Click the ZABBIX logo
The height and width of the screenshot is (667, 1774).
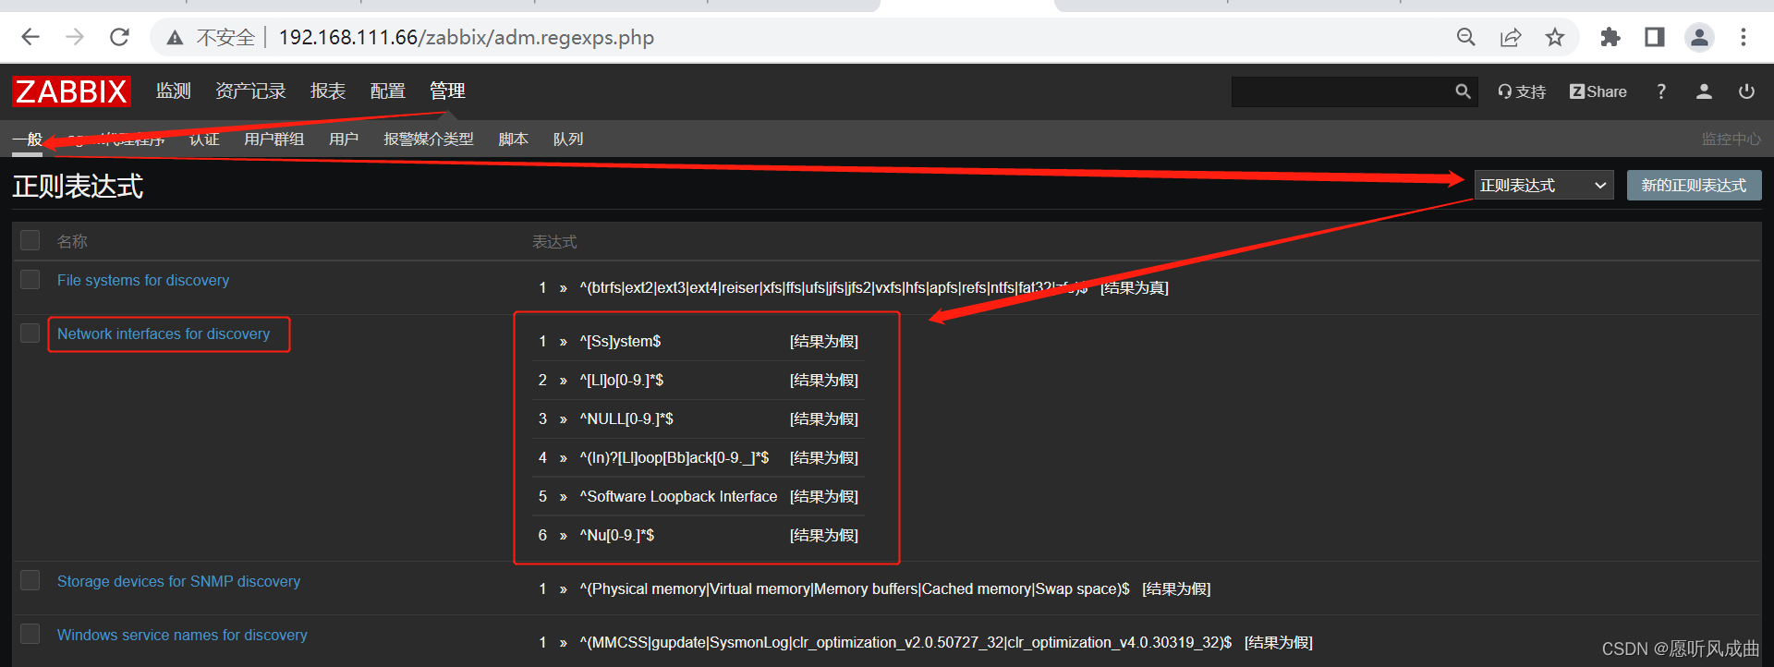71,91
